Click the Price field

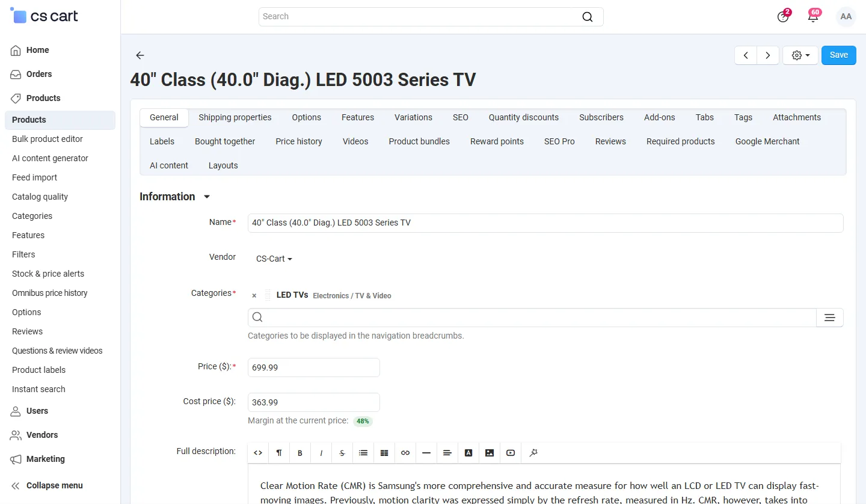314,367
